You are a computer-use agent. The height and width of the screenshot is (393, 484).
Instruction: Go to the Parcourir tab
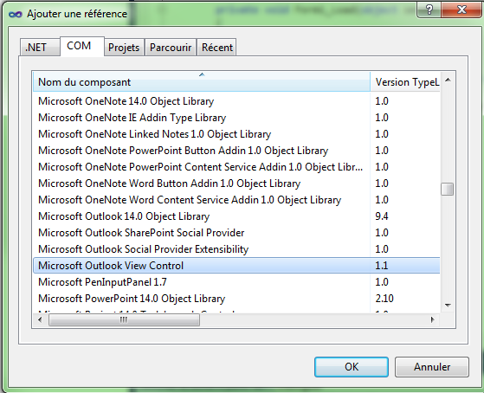coord(171,48)
